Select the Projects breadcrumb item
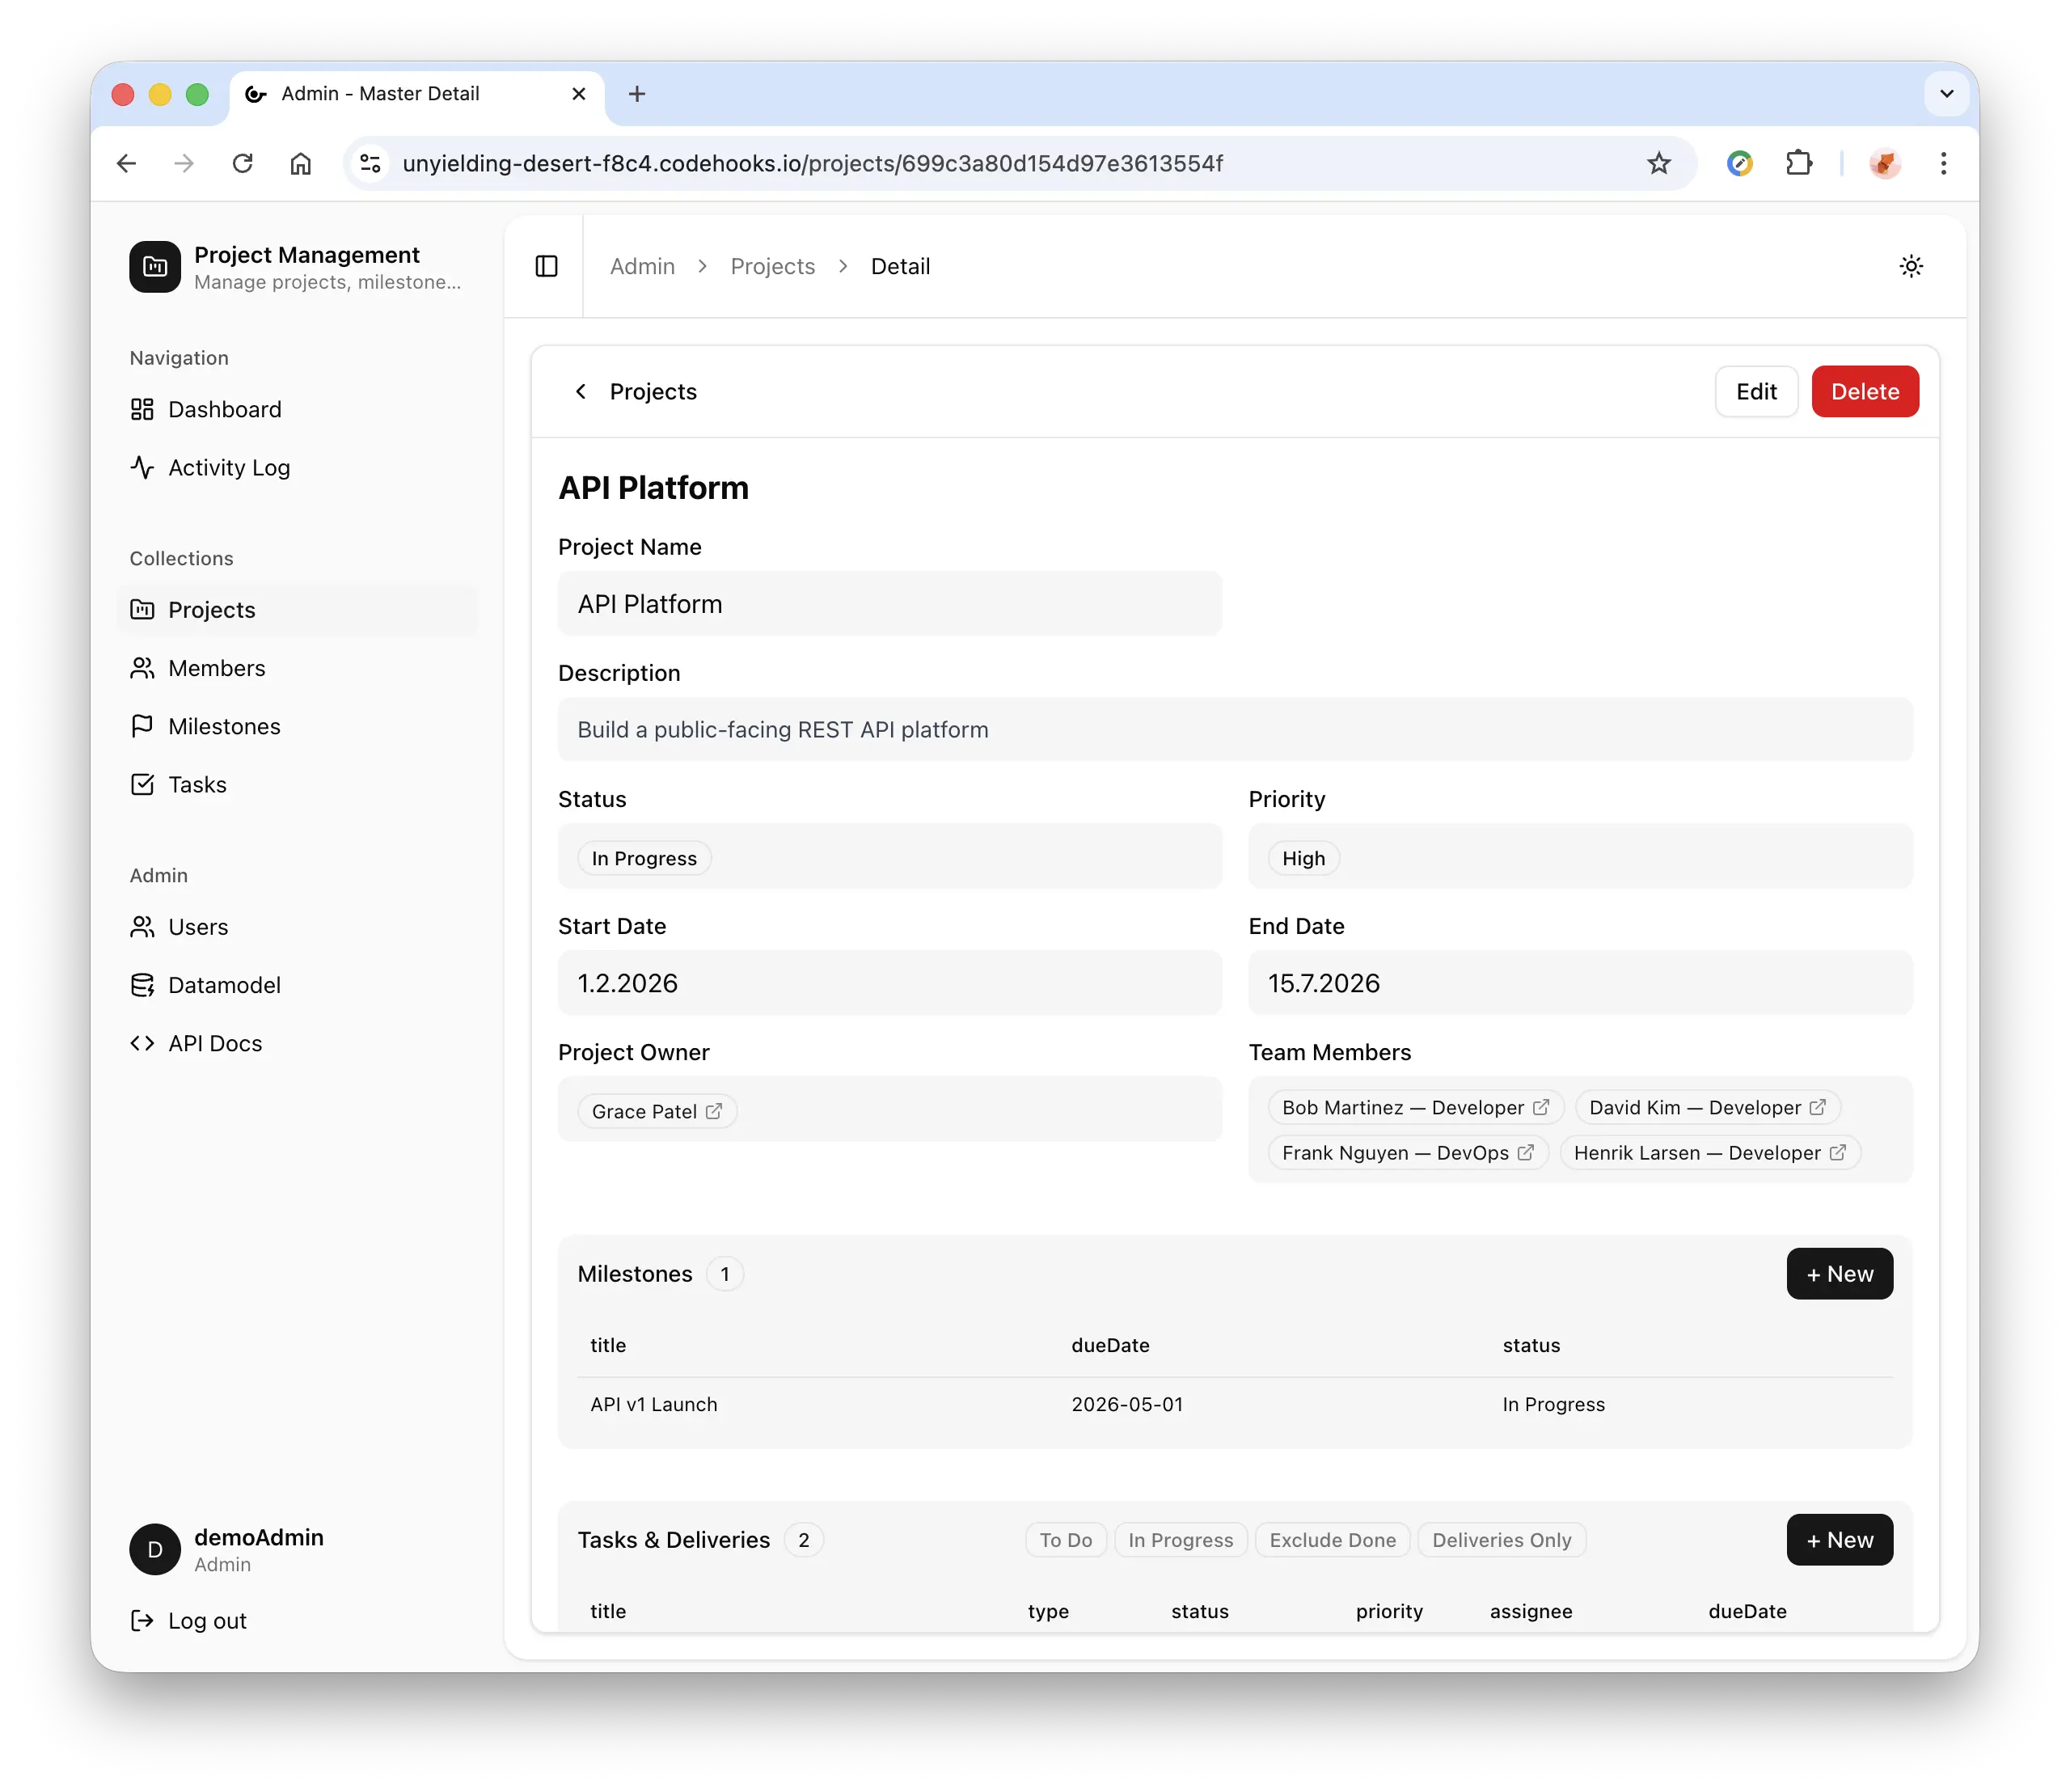The height and width of the screenshot is (1792, 2070). 772,266
